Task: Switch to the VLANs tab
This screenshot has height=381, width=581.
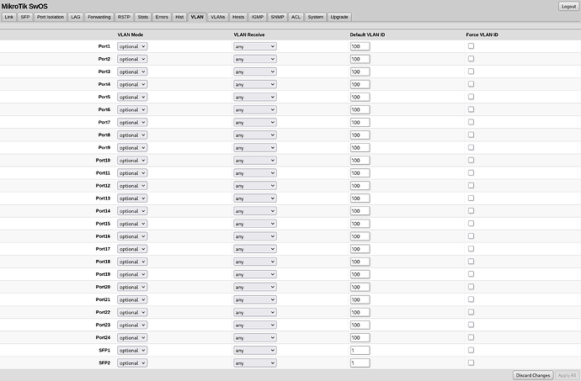Action: pos(218,17)
